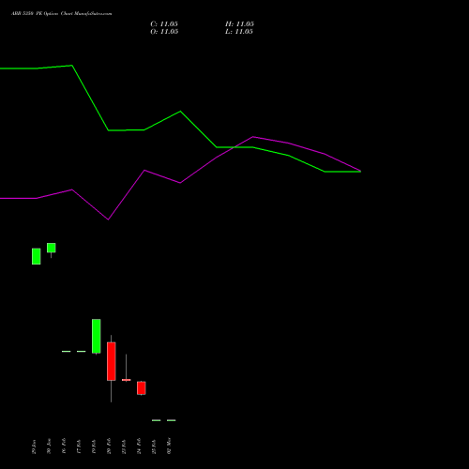Select the flat green dash candle for 02 Mar

(172, 420)
